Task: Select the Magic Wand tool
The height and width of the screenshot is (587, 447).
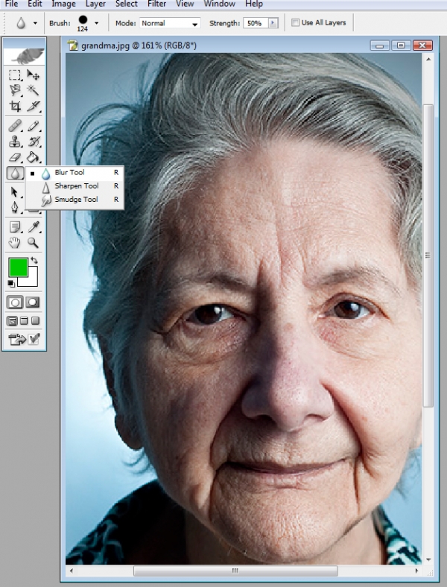Action: pyautogui.click(x=33, y=90)
